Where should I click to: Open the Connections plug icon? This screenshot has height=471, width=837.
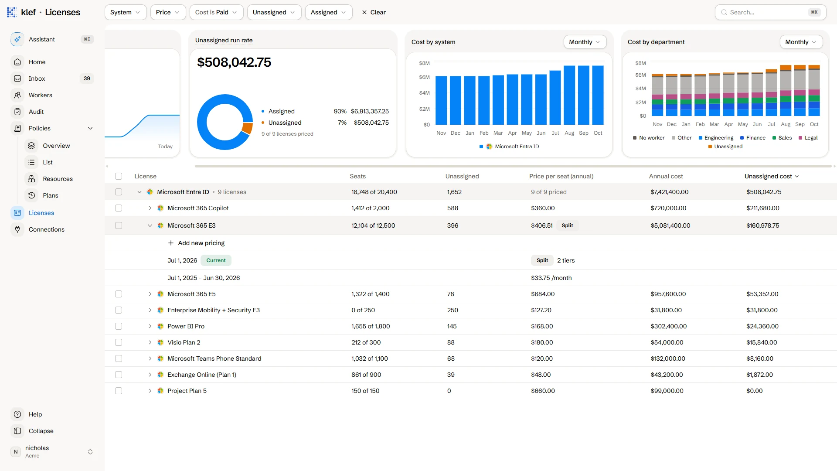tap(17, 229)
